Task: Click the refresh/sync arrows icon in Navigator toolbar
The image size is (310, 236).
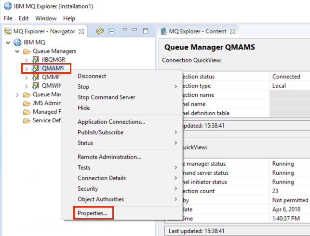Action: tap(100, 31)
